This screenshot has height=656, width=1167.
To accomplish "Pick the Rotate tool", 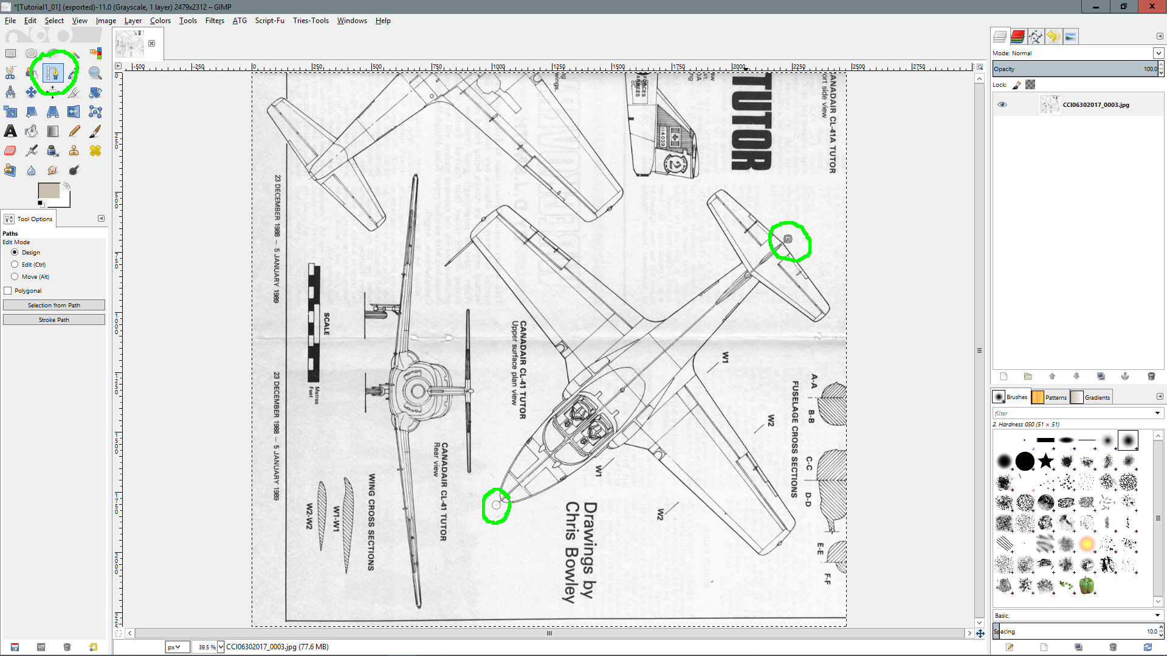I will pyautogui.click(x=95, y=92).
